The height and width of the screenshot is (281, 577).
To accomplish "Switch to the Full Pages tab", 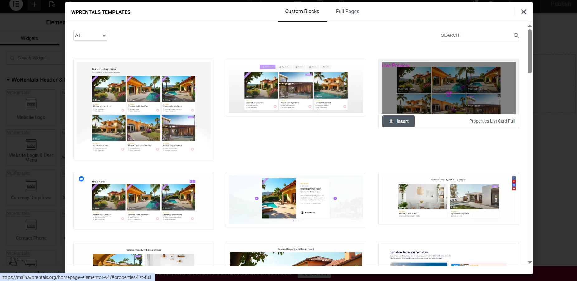I will click(347, 12).
